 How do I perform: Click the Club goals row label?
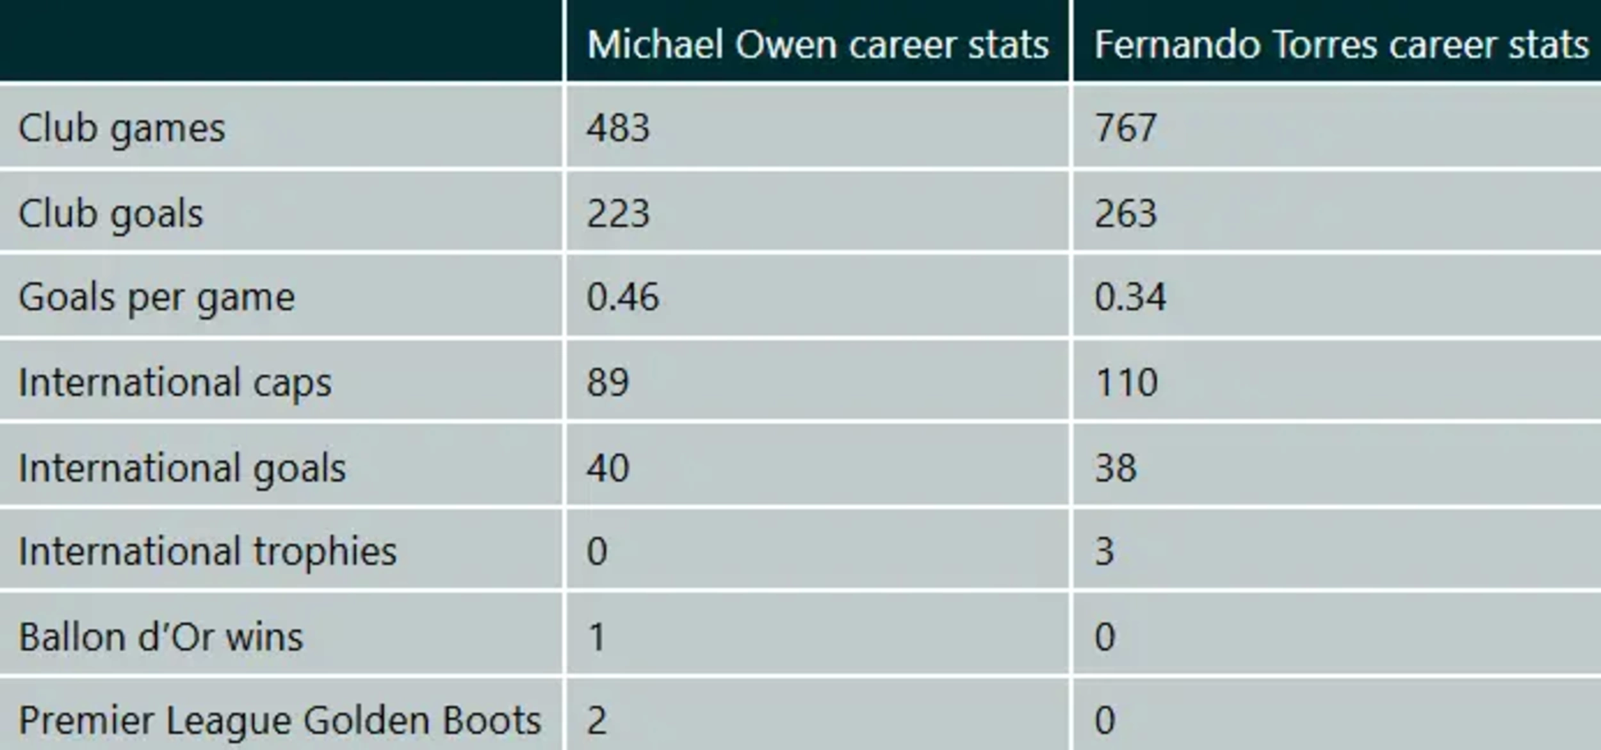[x=111, y=213]
